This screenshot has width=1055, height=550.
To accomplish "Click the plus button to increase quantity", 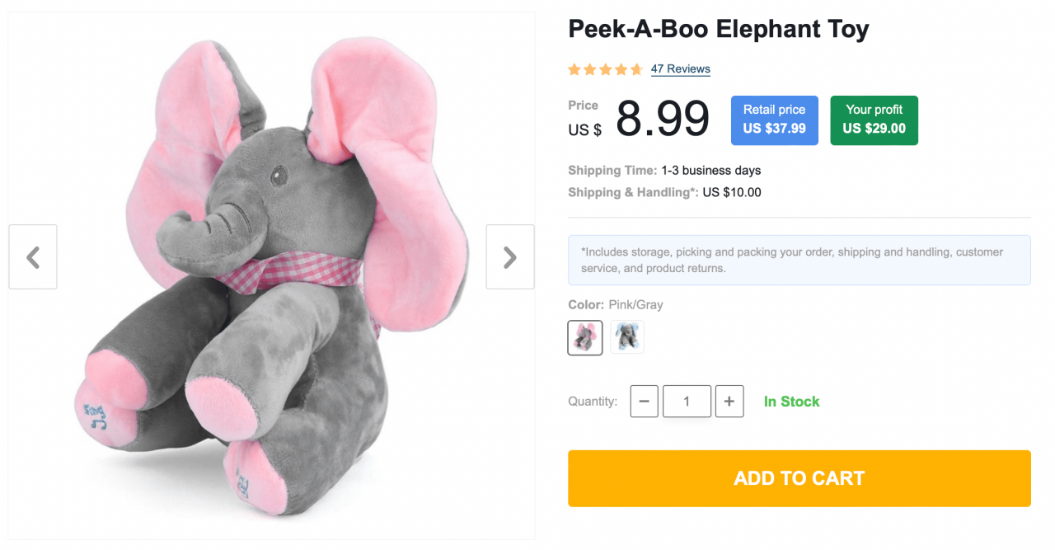I will click(729, 401).
